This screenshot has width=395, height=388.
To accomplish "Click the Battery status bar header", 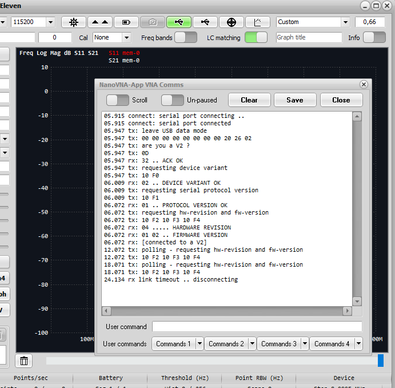I will 110,378.
